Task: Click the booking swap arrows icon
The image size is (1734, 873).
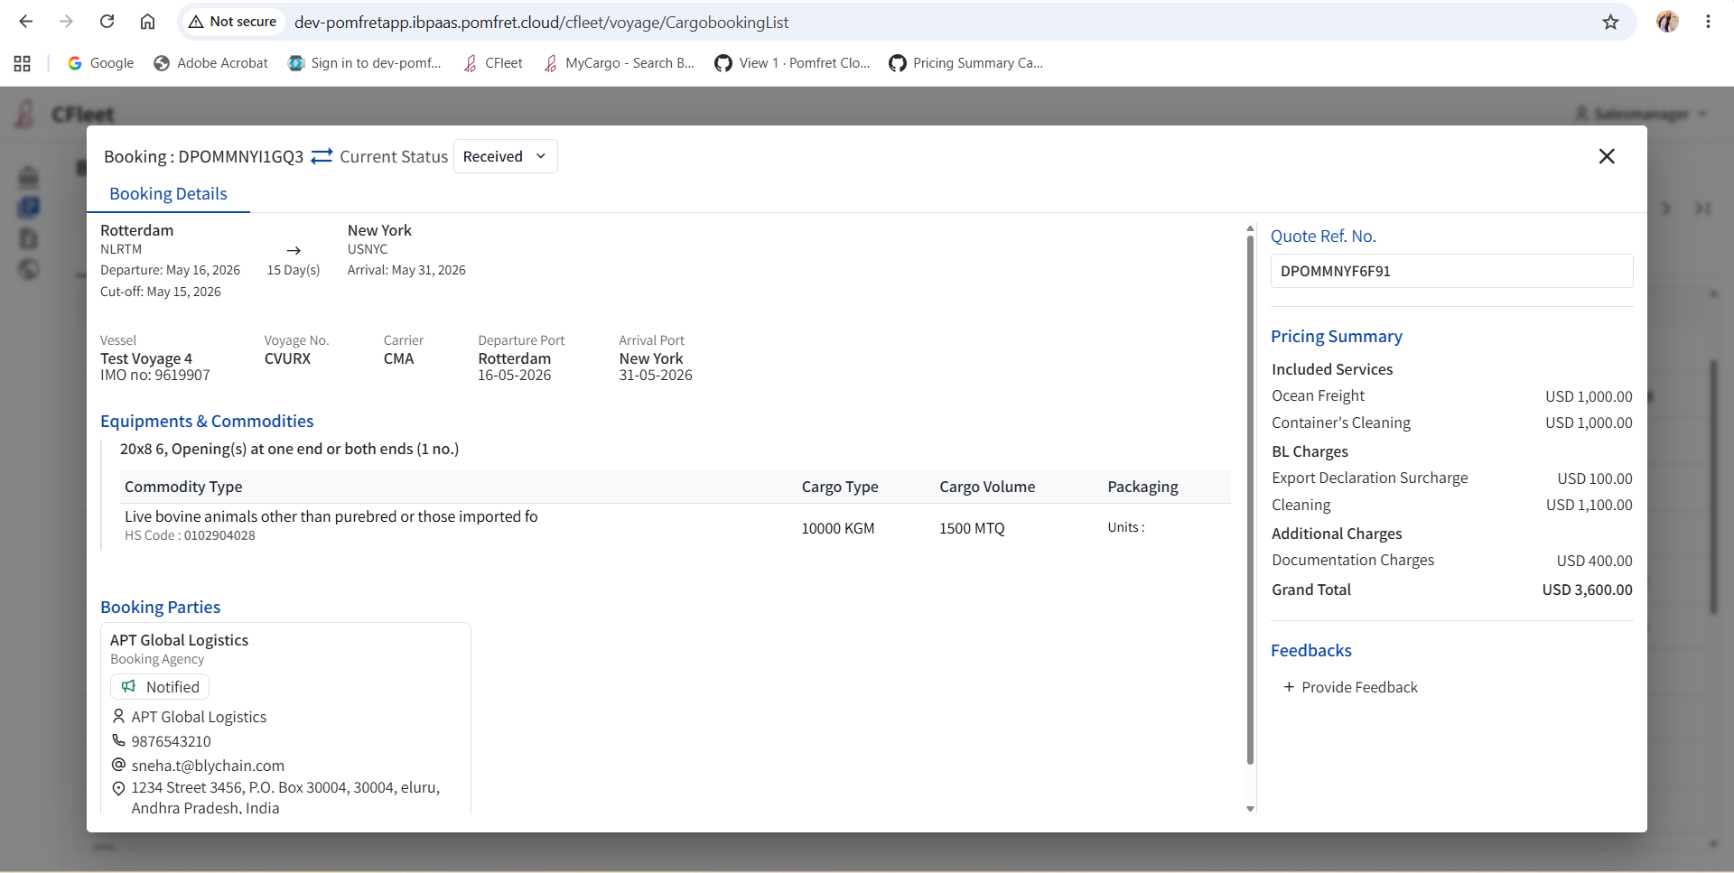Action: (322, 156)
